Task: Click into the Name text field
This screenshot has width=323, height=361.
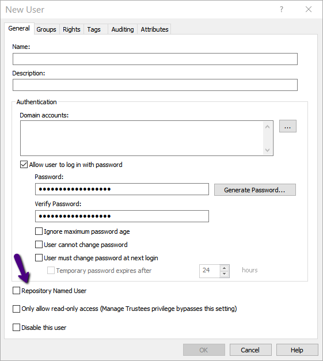Action: click(155, 59)
